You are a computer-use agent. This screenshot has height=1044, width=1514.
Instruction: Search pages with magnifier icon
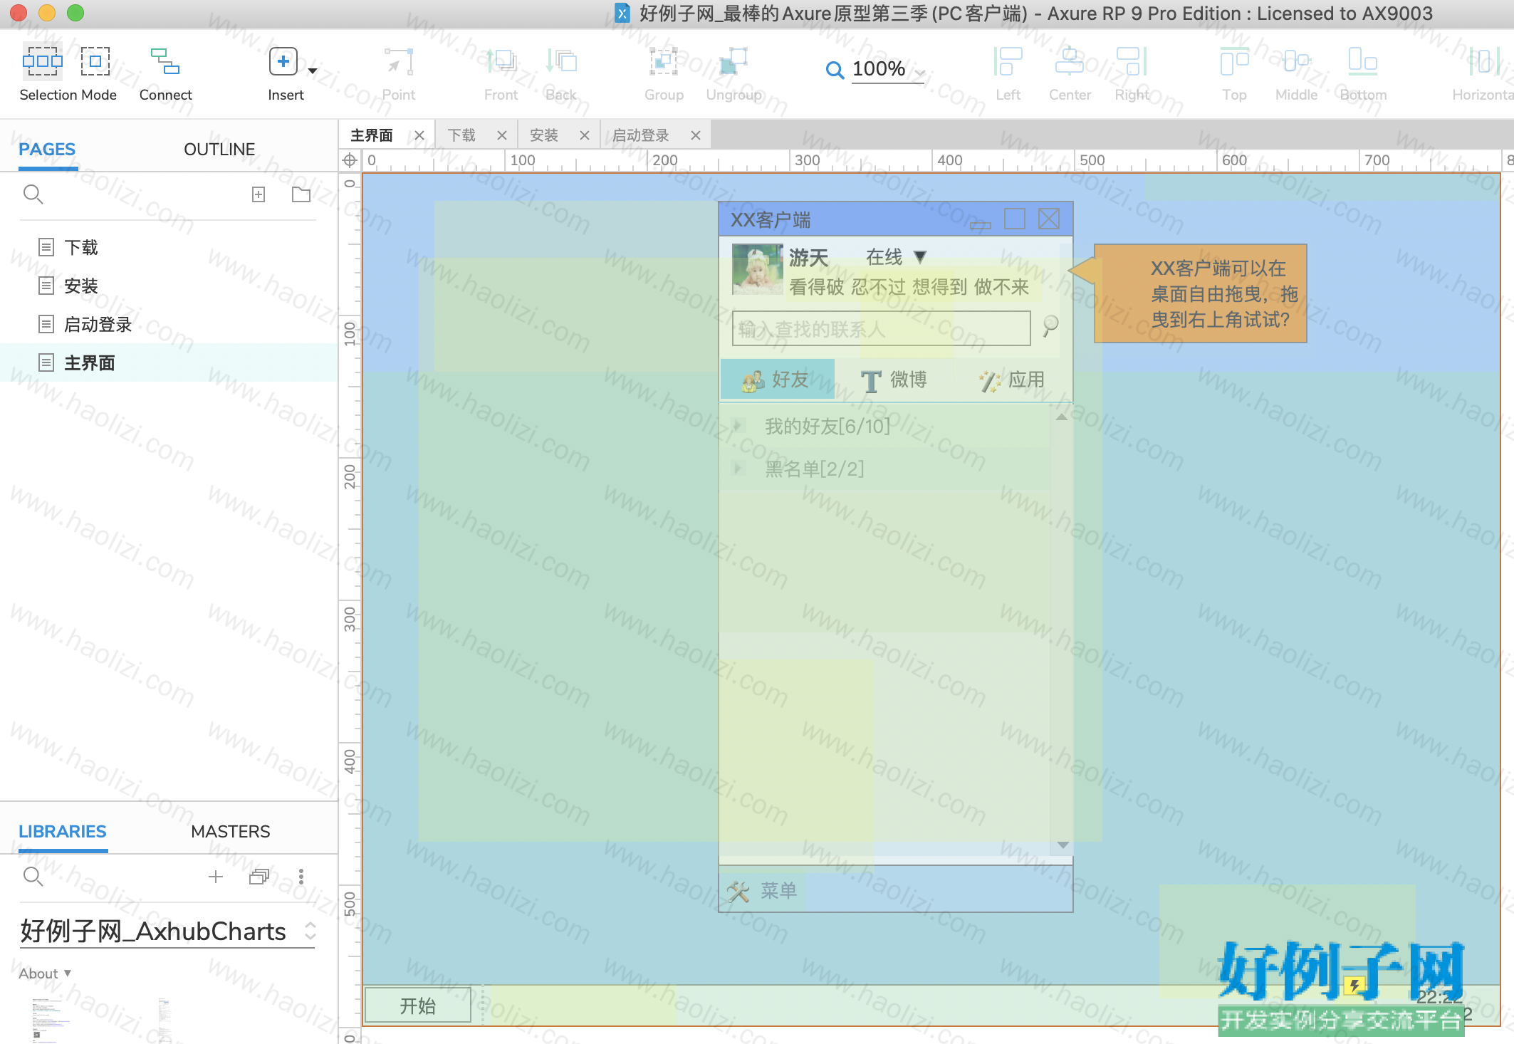click(x=33, y=194)
